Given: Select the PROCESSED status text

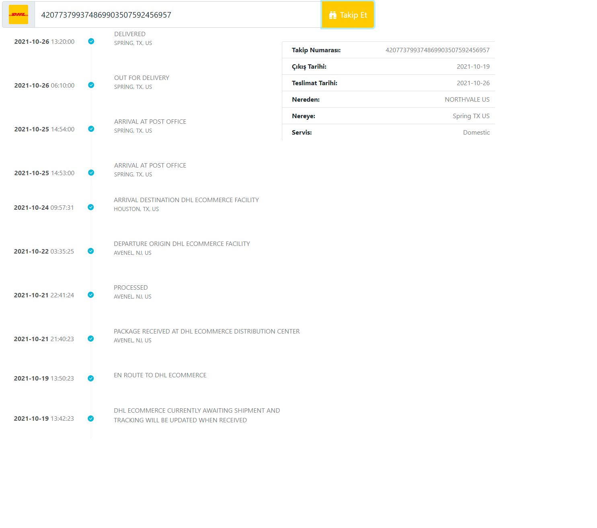Looking at the screenshot, I should pos(131,288).
